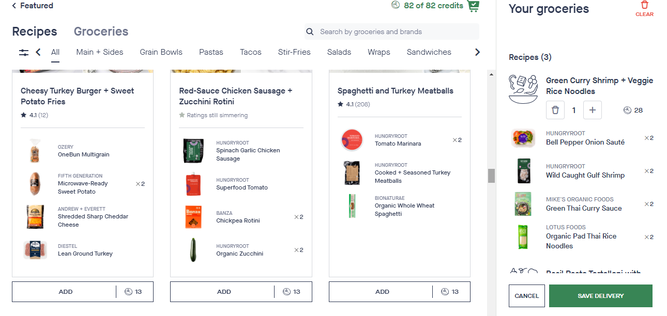This screenshot has width=667, height=316.
Task: Click the Green Curry Shrimp bowl icon
Action: [x=523, y=89]
